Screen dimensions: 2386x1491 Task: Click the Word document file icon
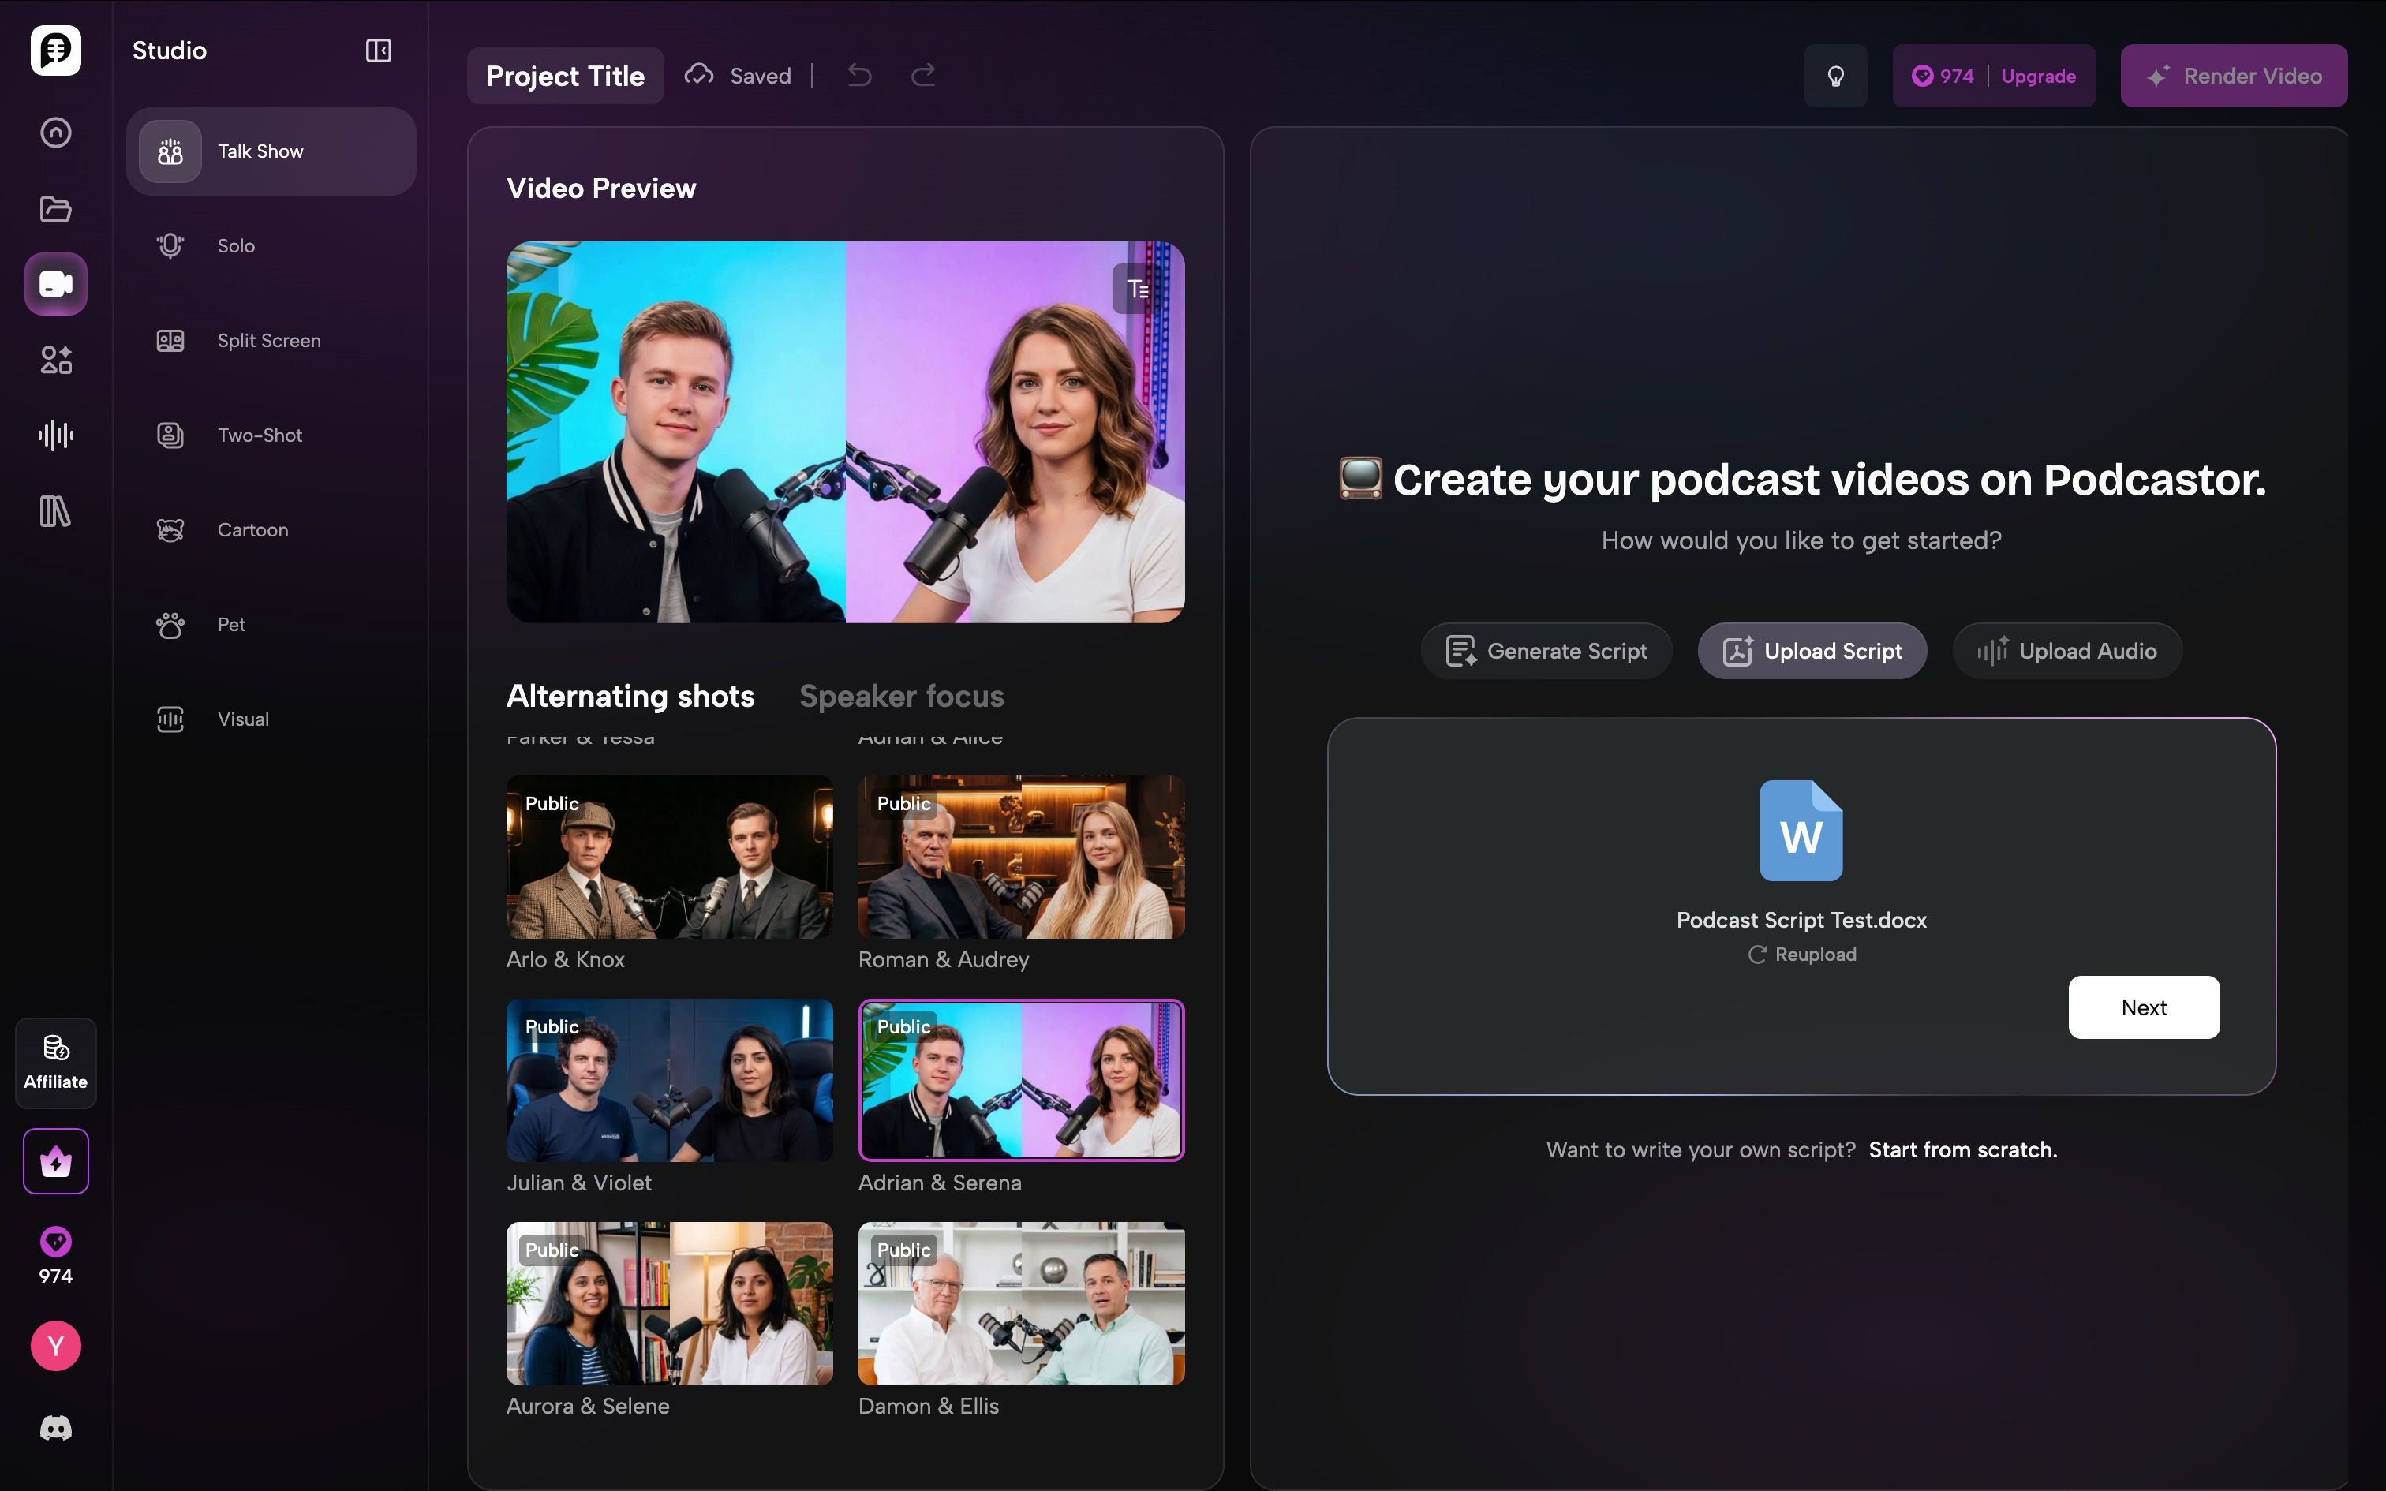coord(1801,830)
